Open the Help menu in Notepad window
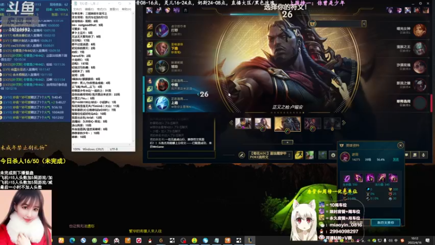 pos(126,9)
